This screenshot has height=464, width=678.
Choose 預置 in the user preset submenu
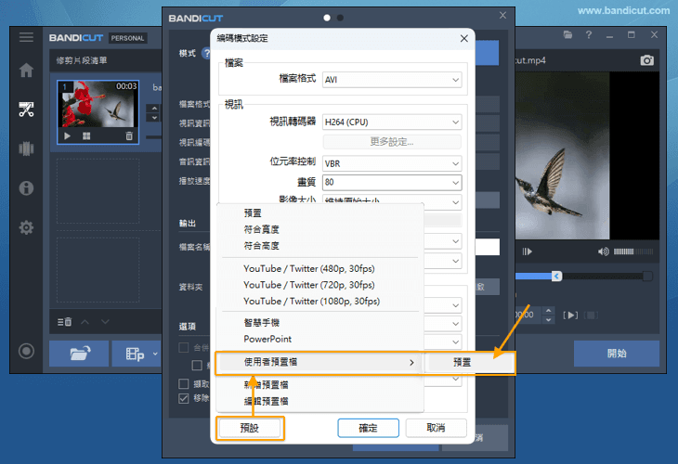point(469,362)
